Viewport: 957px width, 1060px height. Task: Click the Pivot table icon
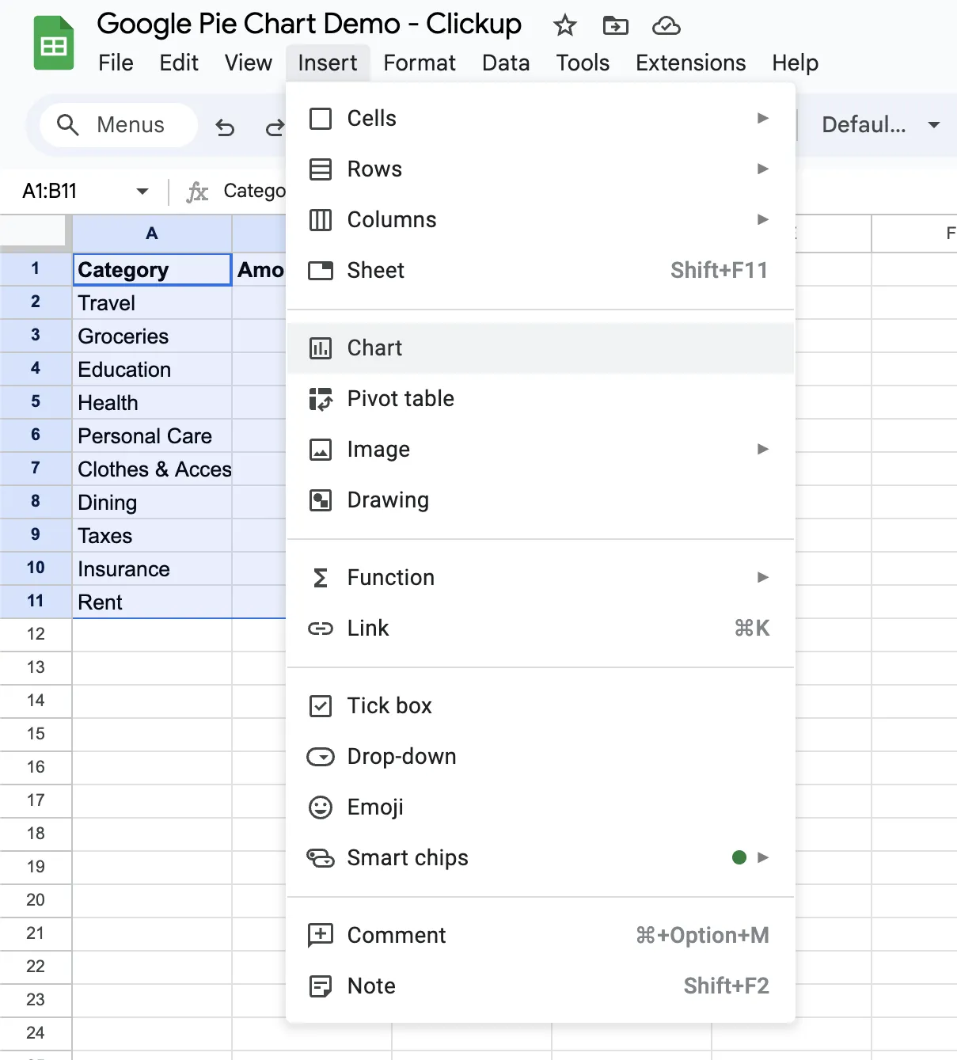point(321,399)
